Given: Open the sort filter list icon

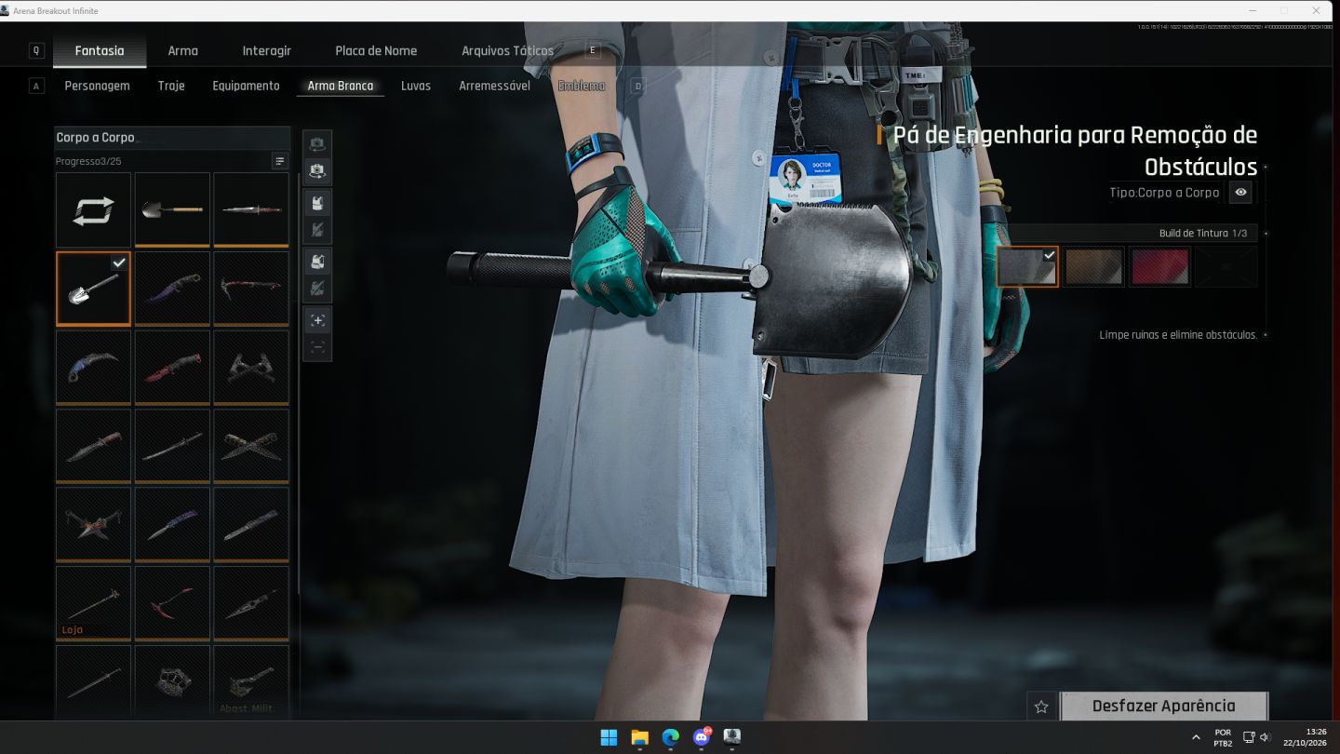Looking at the screenshot, I should coord(279,161).
